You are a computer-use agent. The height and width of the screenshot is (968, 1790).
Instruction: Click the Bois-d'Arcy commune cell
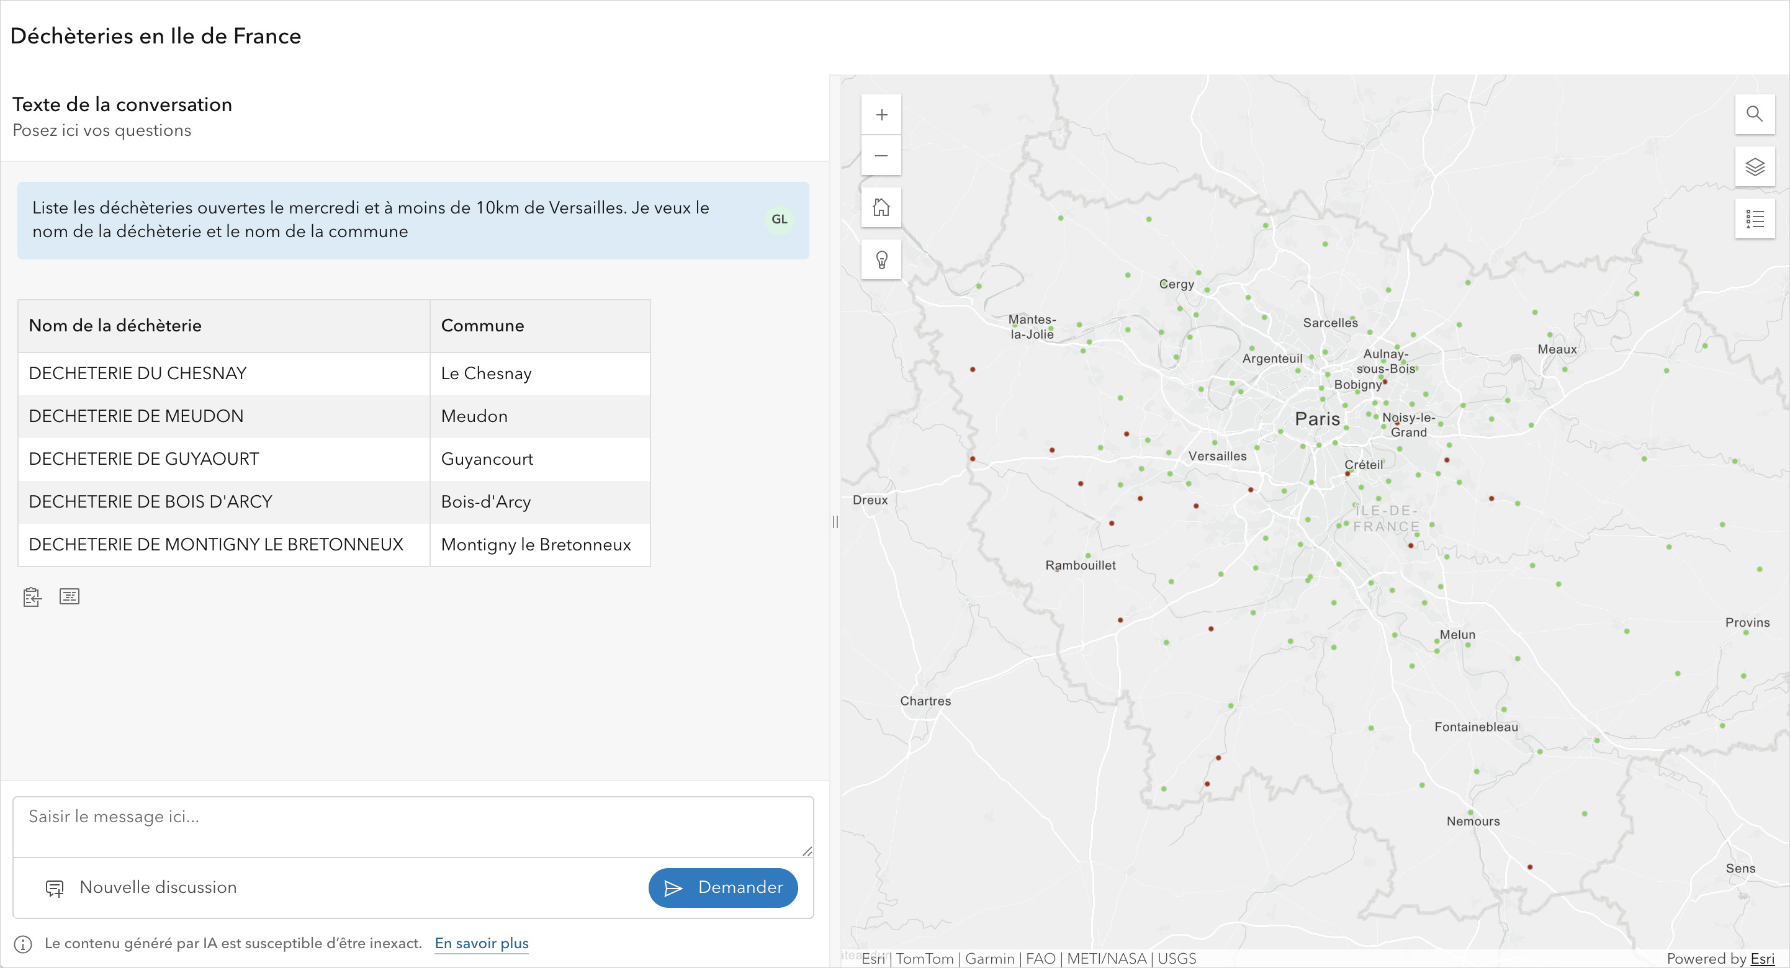tap(540, 502)
